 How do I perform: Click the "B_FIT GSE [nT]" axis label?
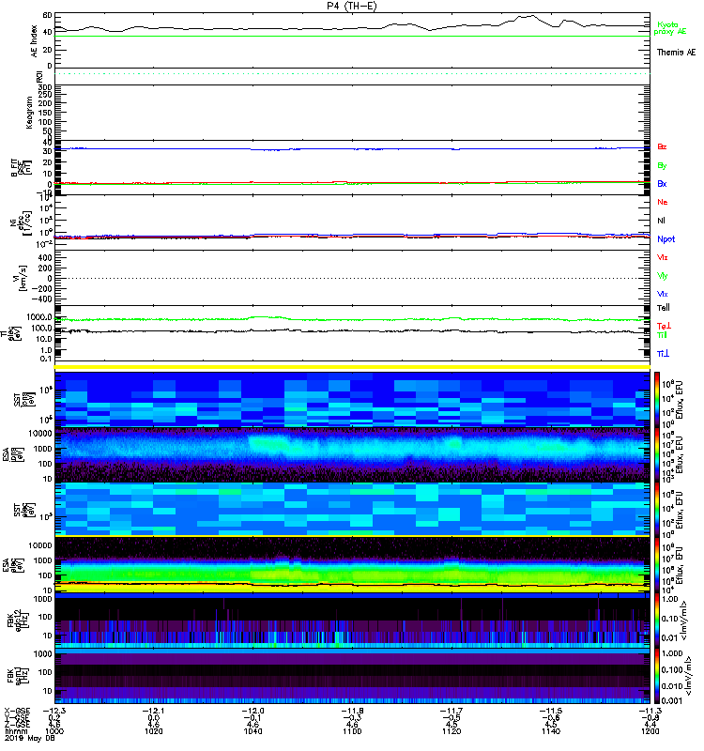[21, 168]
